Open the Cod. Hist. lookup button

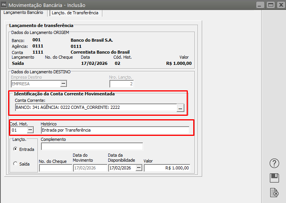tap(30, 130)
